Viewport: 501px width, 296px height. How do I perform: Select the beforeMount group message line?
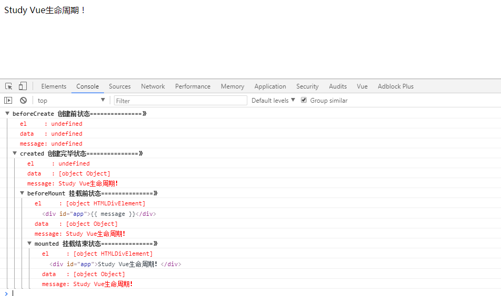pyautogui.click(x=80, y=234)
